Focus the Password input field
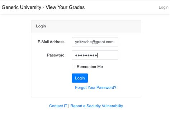The width and height of the screenshot is (170, 131). [x=95, y=55]
